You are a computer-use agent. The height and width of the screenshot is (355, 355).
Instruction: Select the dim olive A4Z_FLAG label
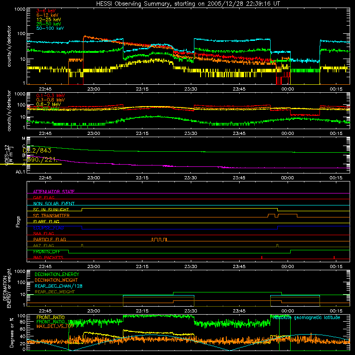tap(43, 245)
